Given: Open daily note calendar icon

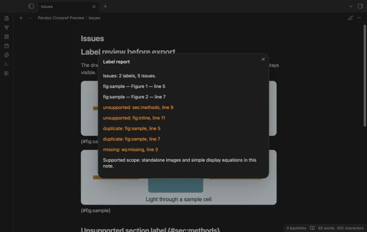Looking at the screenshot, I should tap(6, 46).
